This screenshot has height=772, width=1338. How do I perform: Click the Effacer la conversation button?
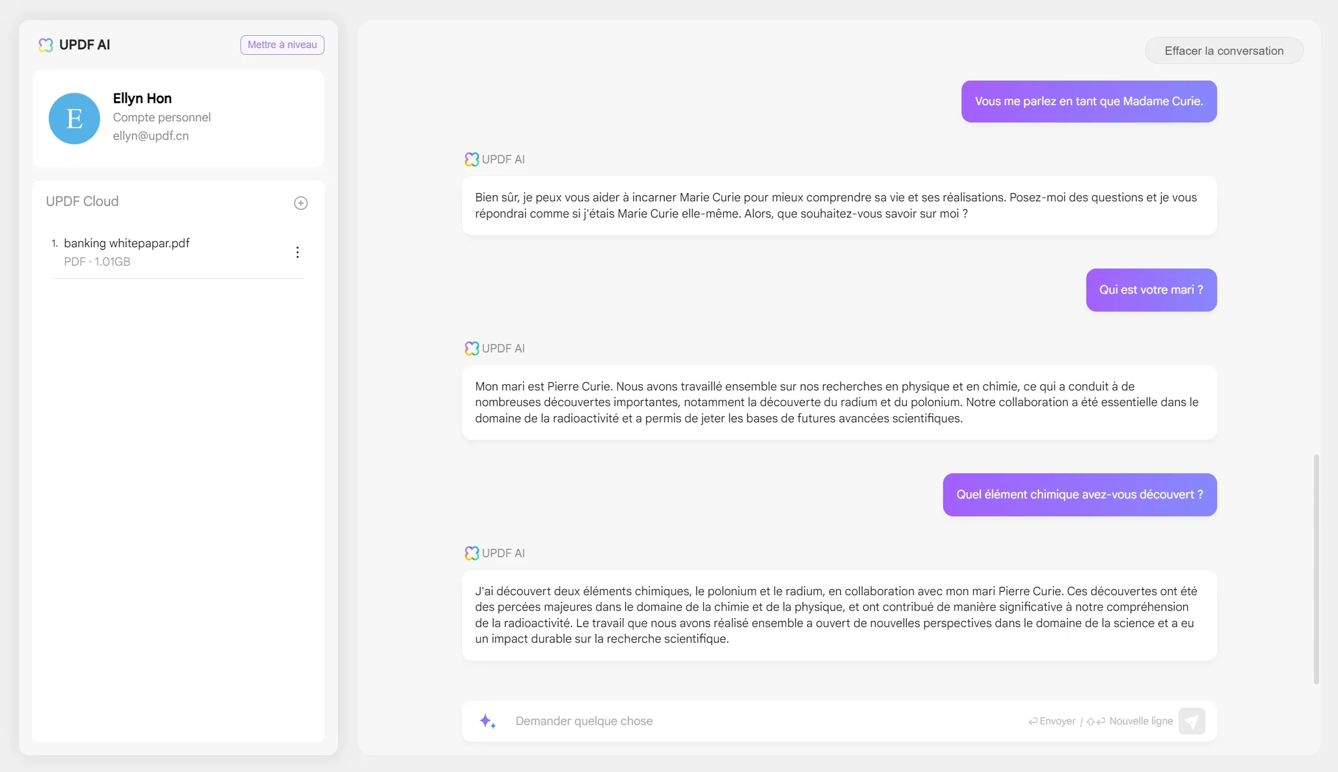coord(1224,51)
